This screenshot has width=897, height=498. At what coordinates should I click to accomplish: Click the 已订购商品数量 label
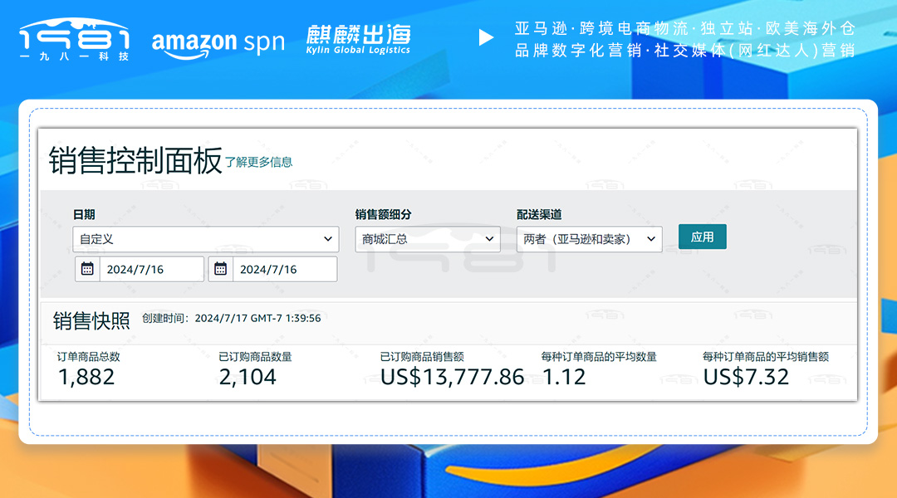click(255, 357)
